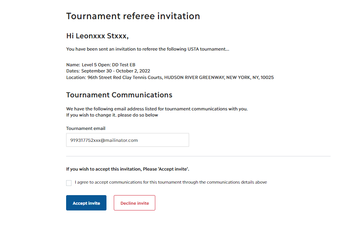This screenshot has width=354, height=235.
Task: Click the '96th Street Red Clay Tennis Courts' venue text
Action: tap(125, 77)
